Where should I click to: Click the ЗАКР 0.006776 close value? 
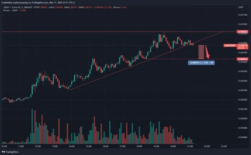point(85,7)
